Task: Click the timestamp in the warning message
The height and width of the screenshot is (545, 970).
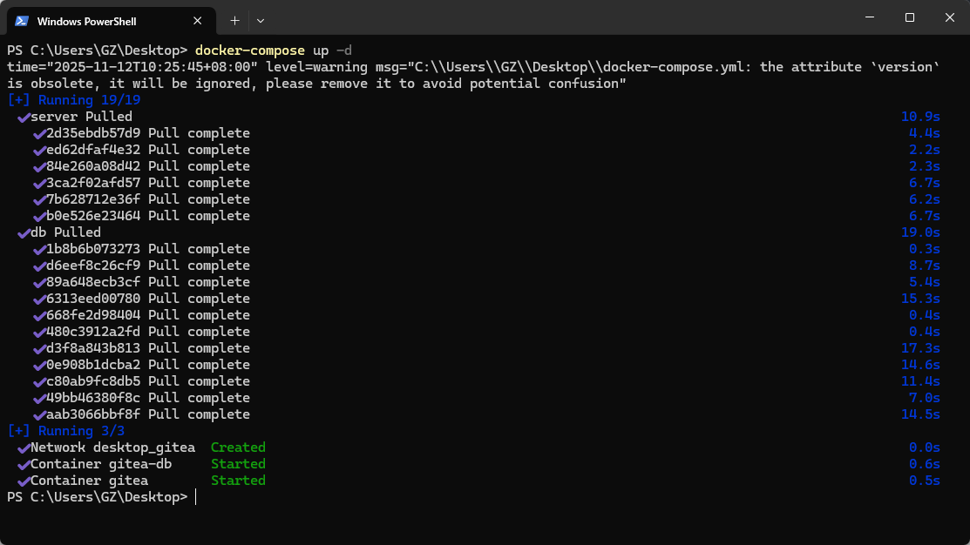Action: click(x=153, y=67)
